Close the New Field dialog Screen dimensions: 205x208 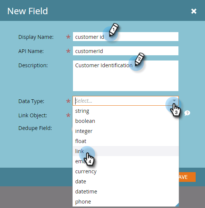[x=194, y=11]
